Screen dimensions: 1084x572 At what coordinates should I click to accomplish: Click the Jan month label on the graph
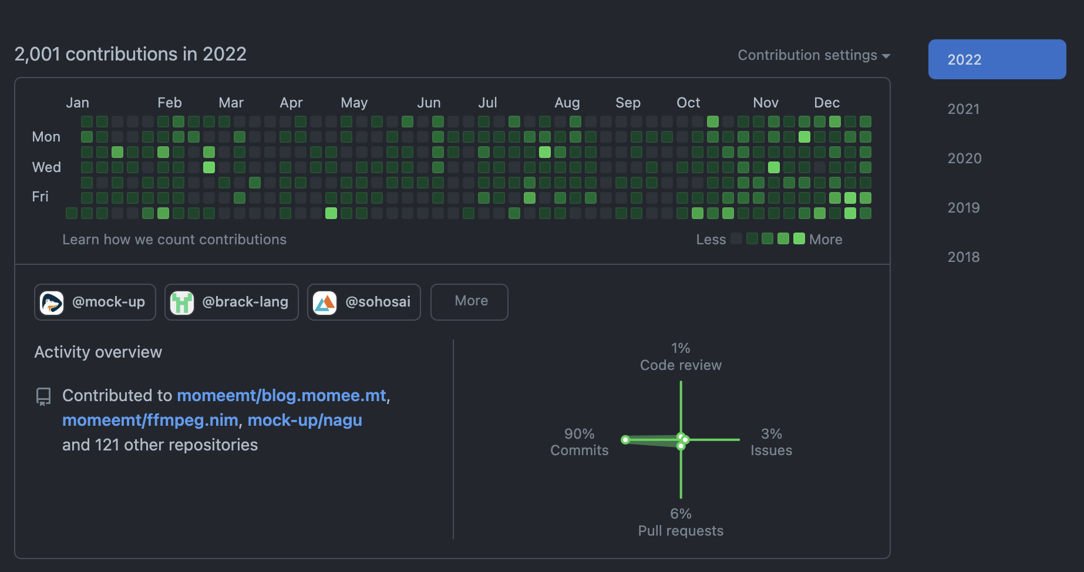[78, 103]
